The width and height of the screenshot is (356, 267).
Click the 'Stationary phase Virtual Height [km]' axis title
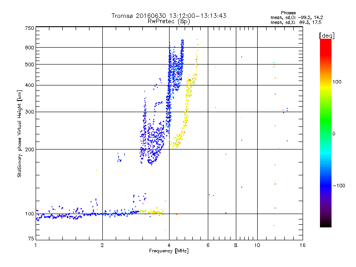20,133
